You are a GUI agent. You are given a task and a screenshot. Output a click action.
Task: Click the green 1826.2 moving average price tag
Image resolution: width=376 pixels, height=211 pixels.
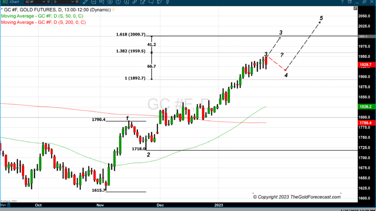[365, 107]
